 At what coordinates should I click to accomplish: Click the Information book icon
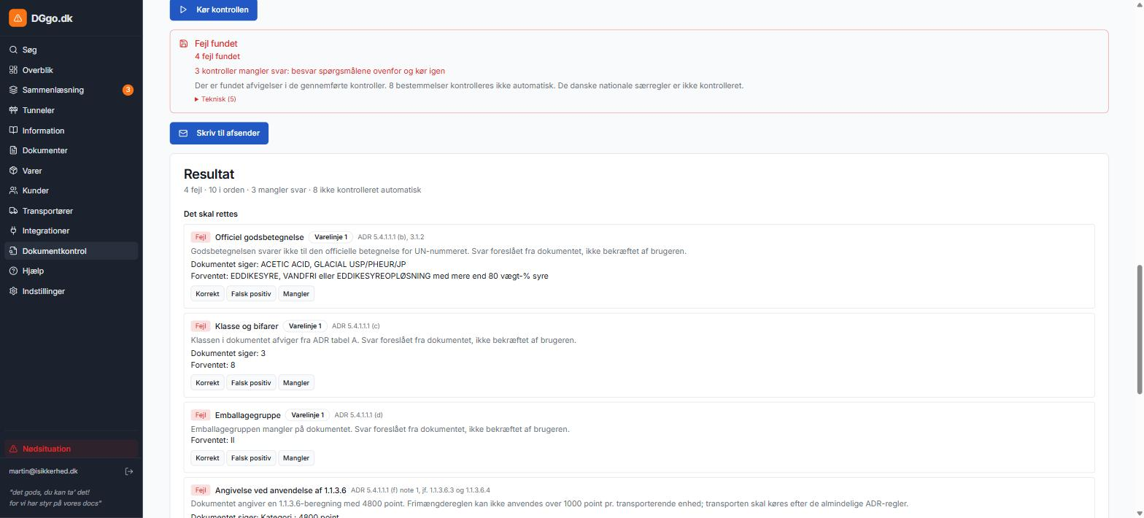point(13,131)
